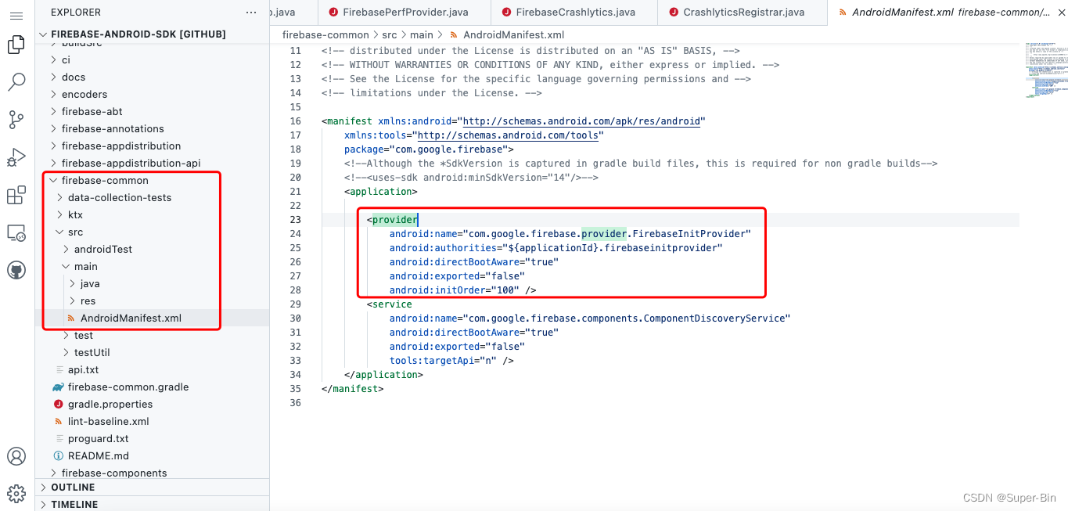Click the package attribute on line 18
This screenshot has height=511, width=1068.
(429, 149)
